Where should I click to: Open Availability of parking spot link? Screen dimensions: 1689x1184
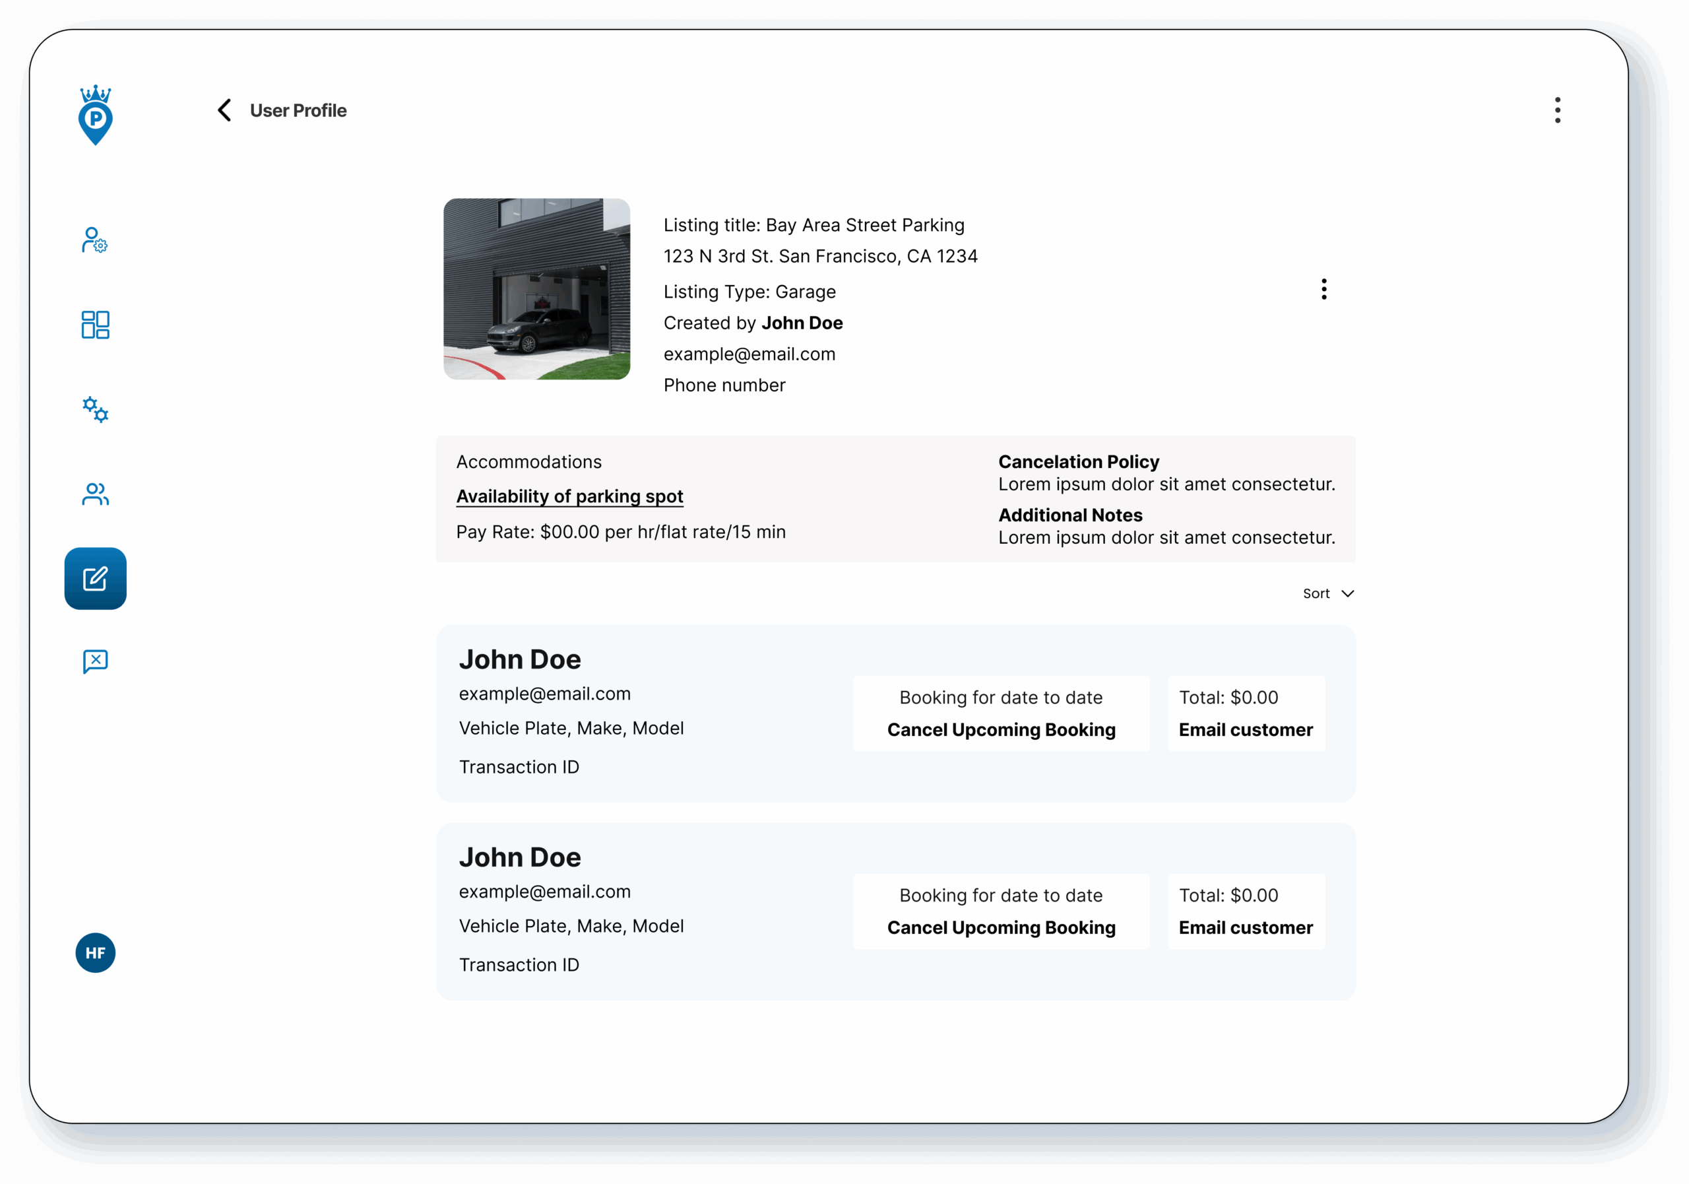click(569, 497)
